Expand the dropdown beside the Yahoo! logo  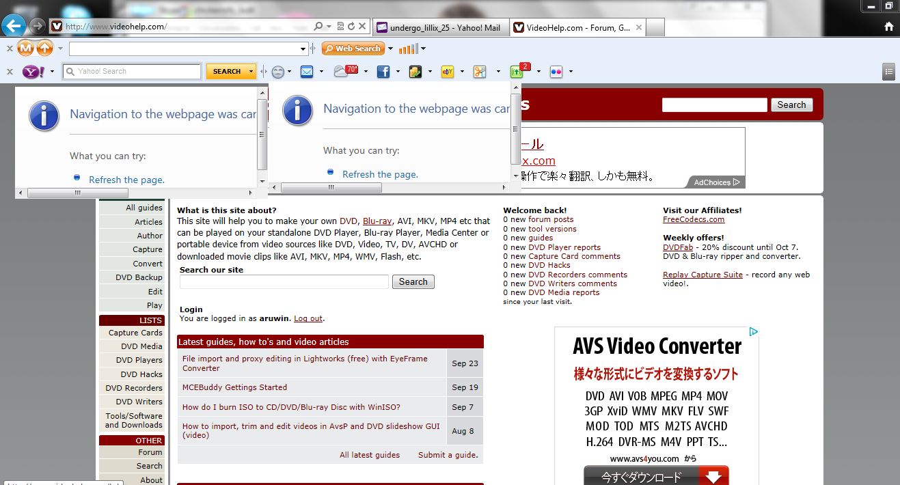point(51,71)
